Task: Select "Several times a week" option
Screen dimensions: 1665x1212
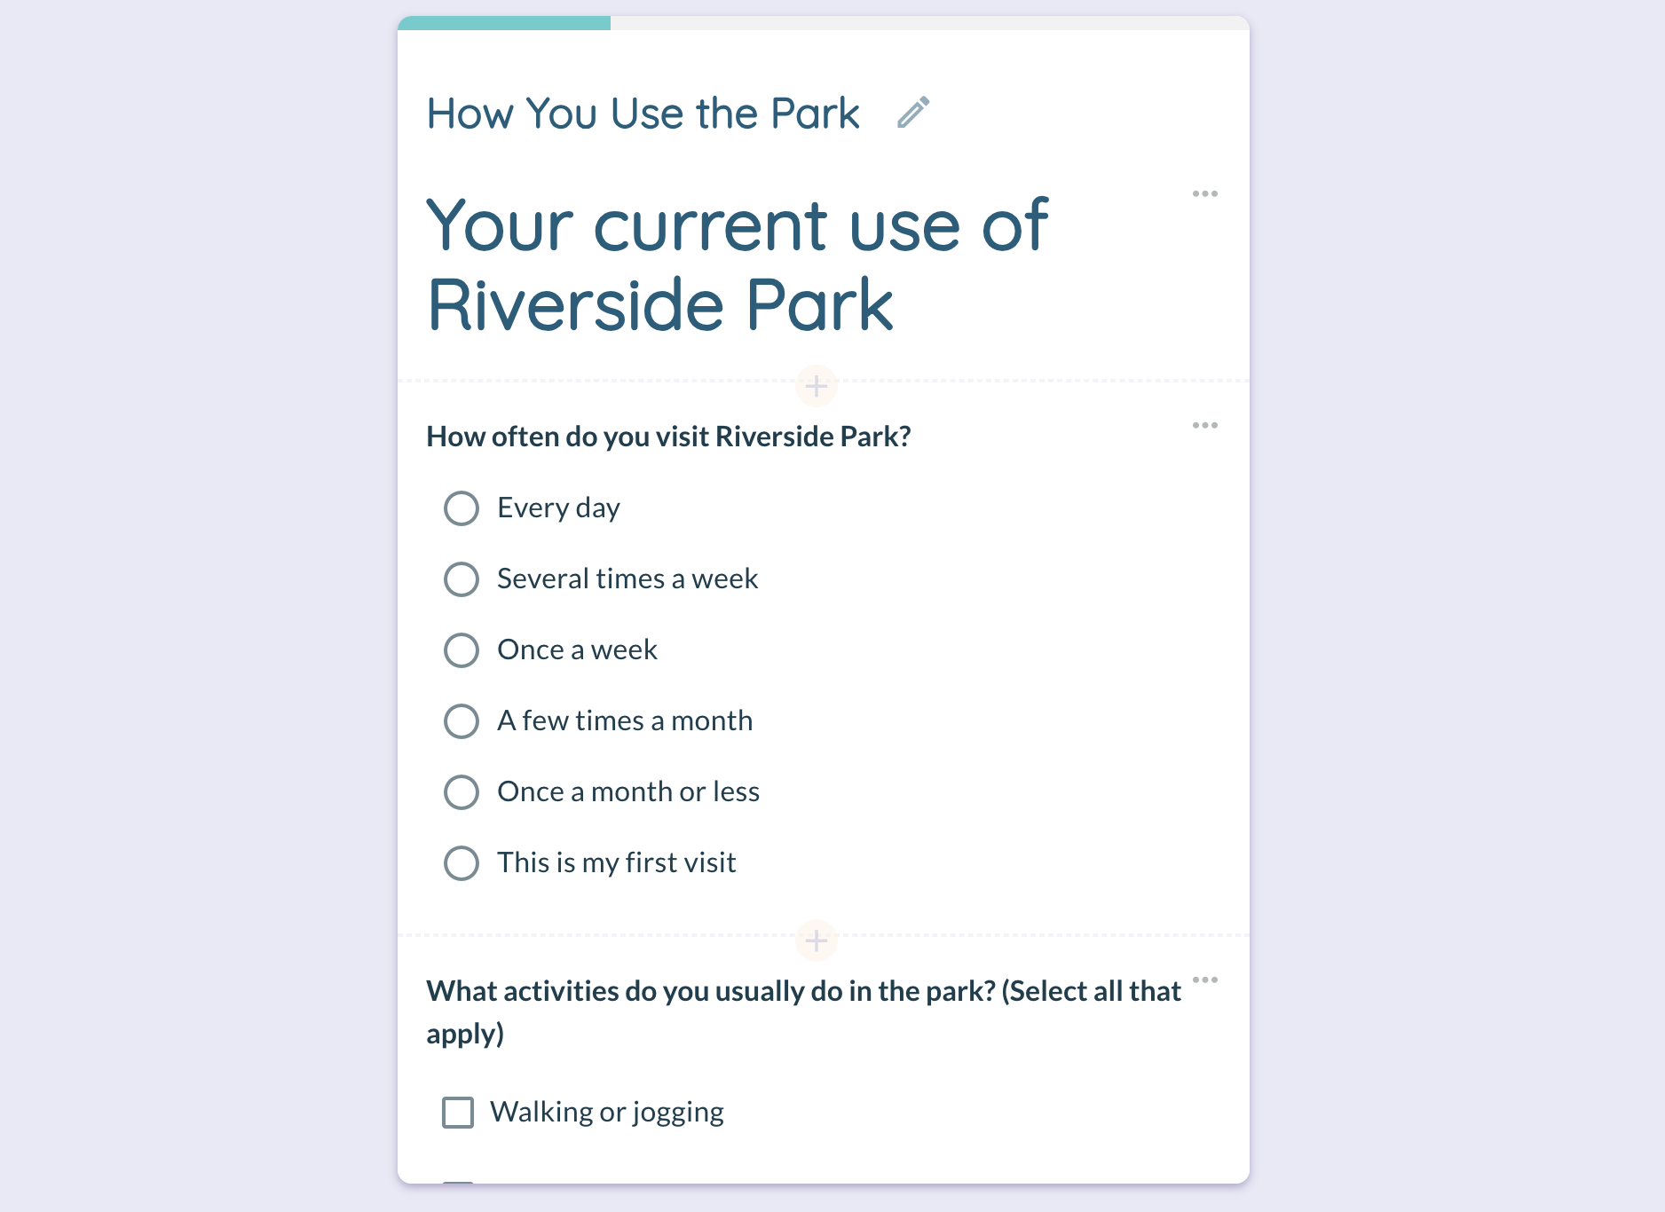Action: point(462,579)
